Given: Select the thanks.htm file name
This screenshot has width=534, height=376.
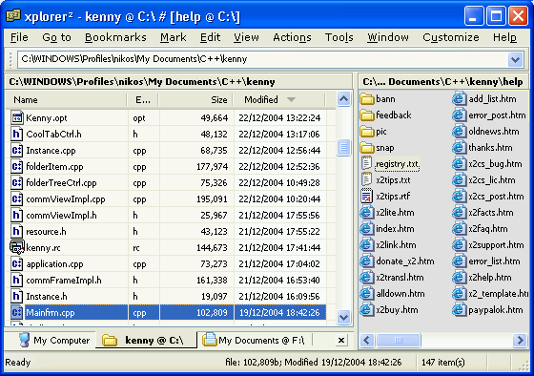Looking at the screenshot, I should 490,148.
